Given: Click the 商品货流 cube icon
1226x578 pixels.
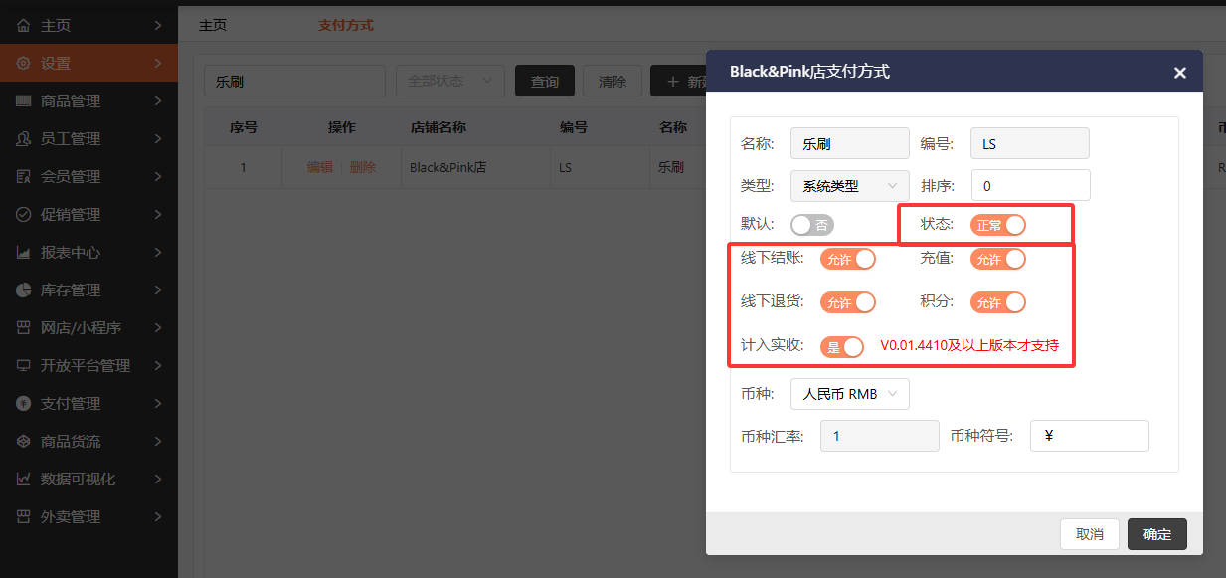Looking at the screenshot, I should [24, 441].
